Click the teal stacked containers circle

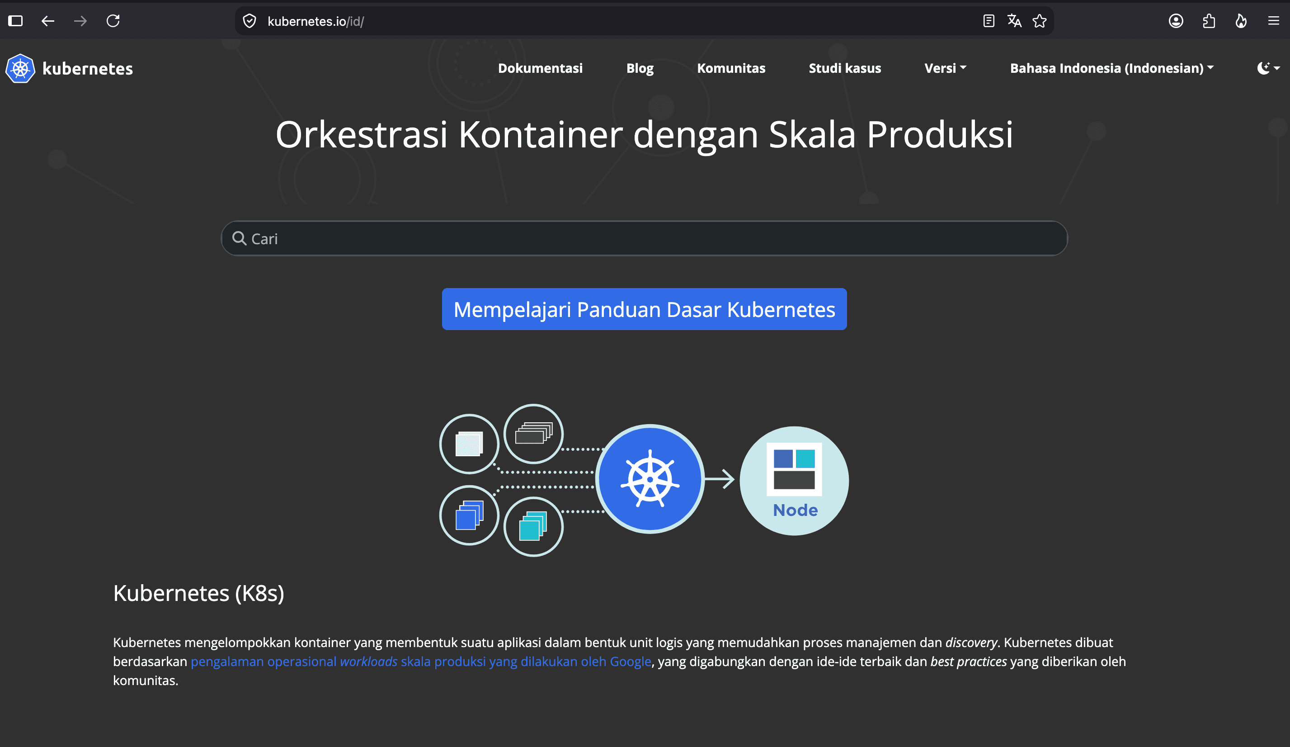[533, 526]
